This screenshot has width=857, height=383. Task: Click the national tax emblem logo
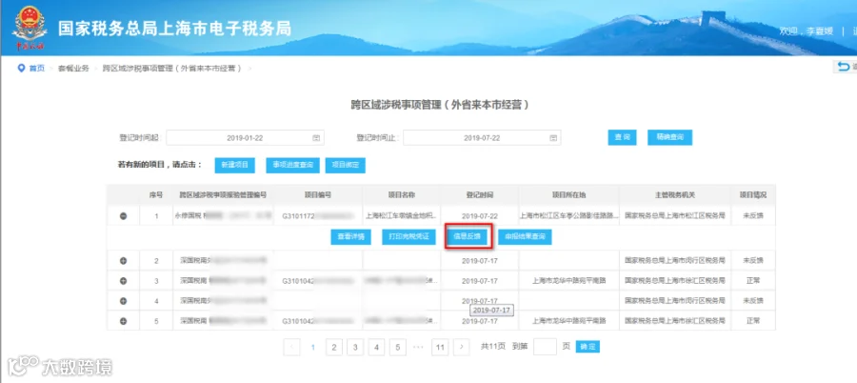30,26
